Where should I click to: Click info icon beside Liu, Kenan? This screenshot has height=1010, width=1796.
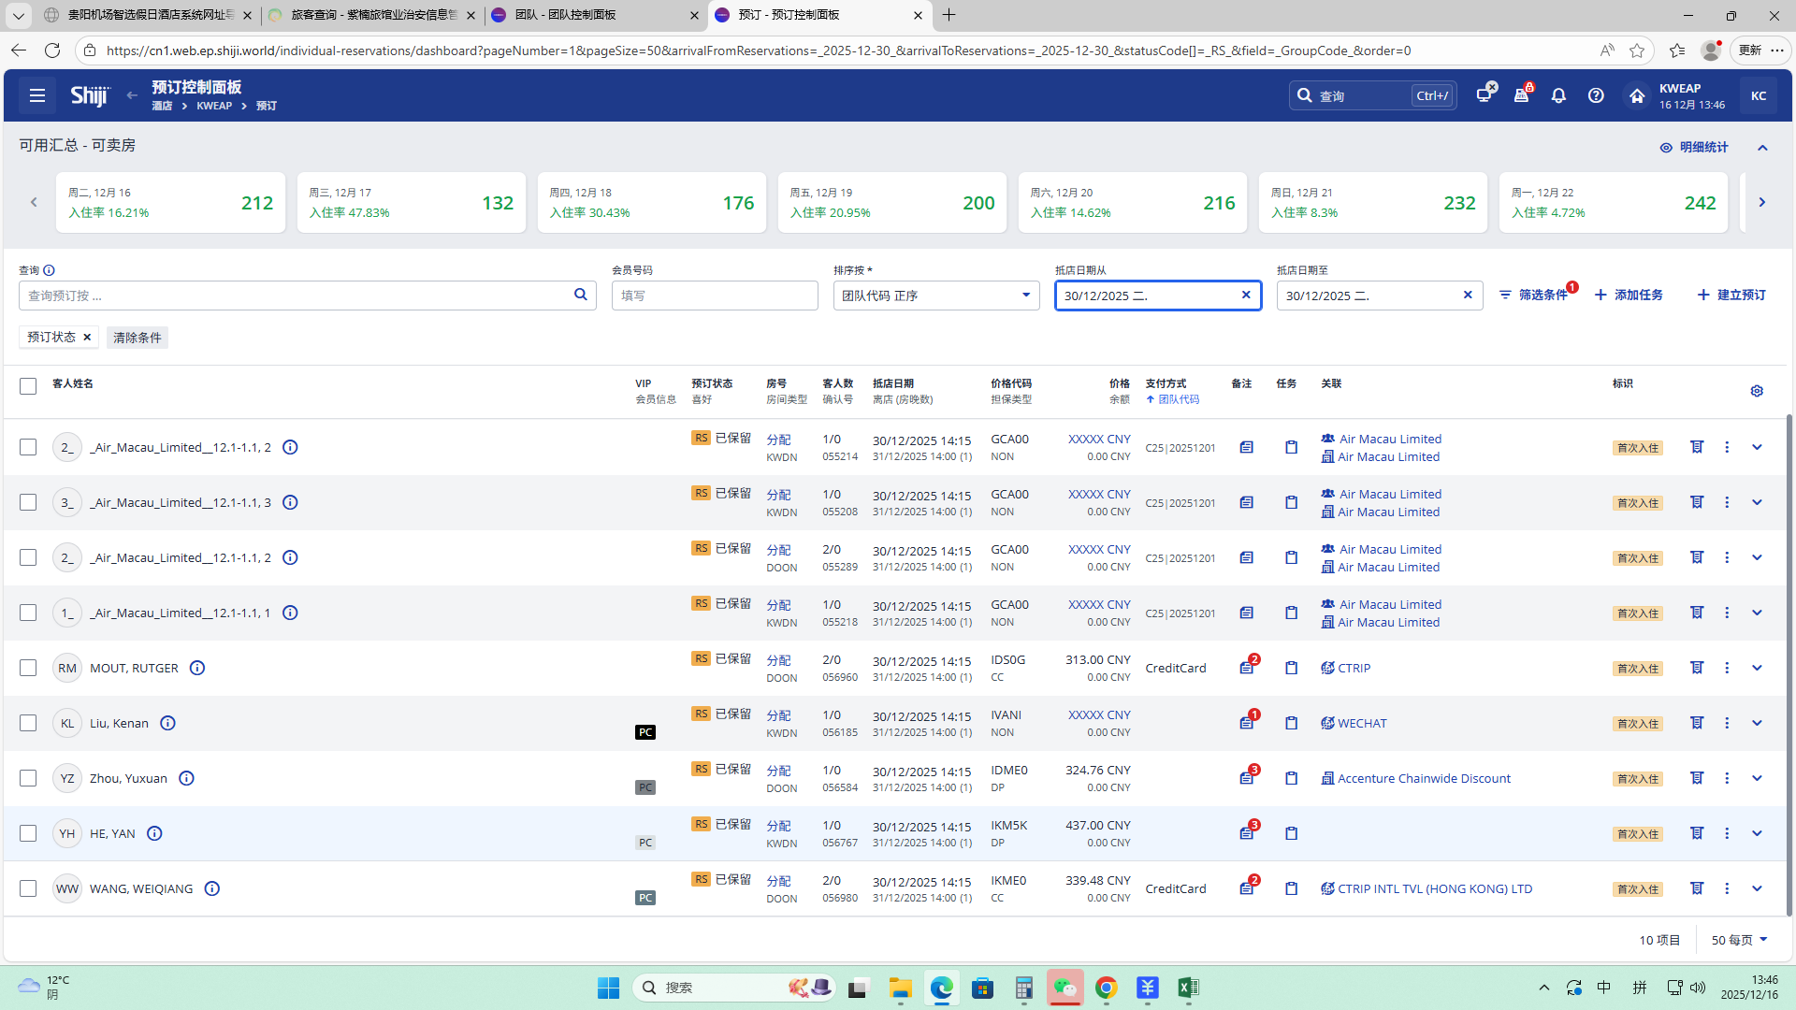[x=167, y=723]
